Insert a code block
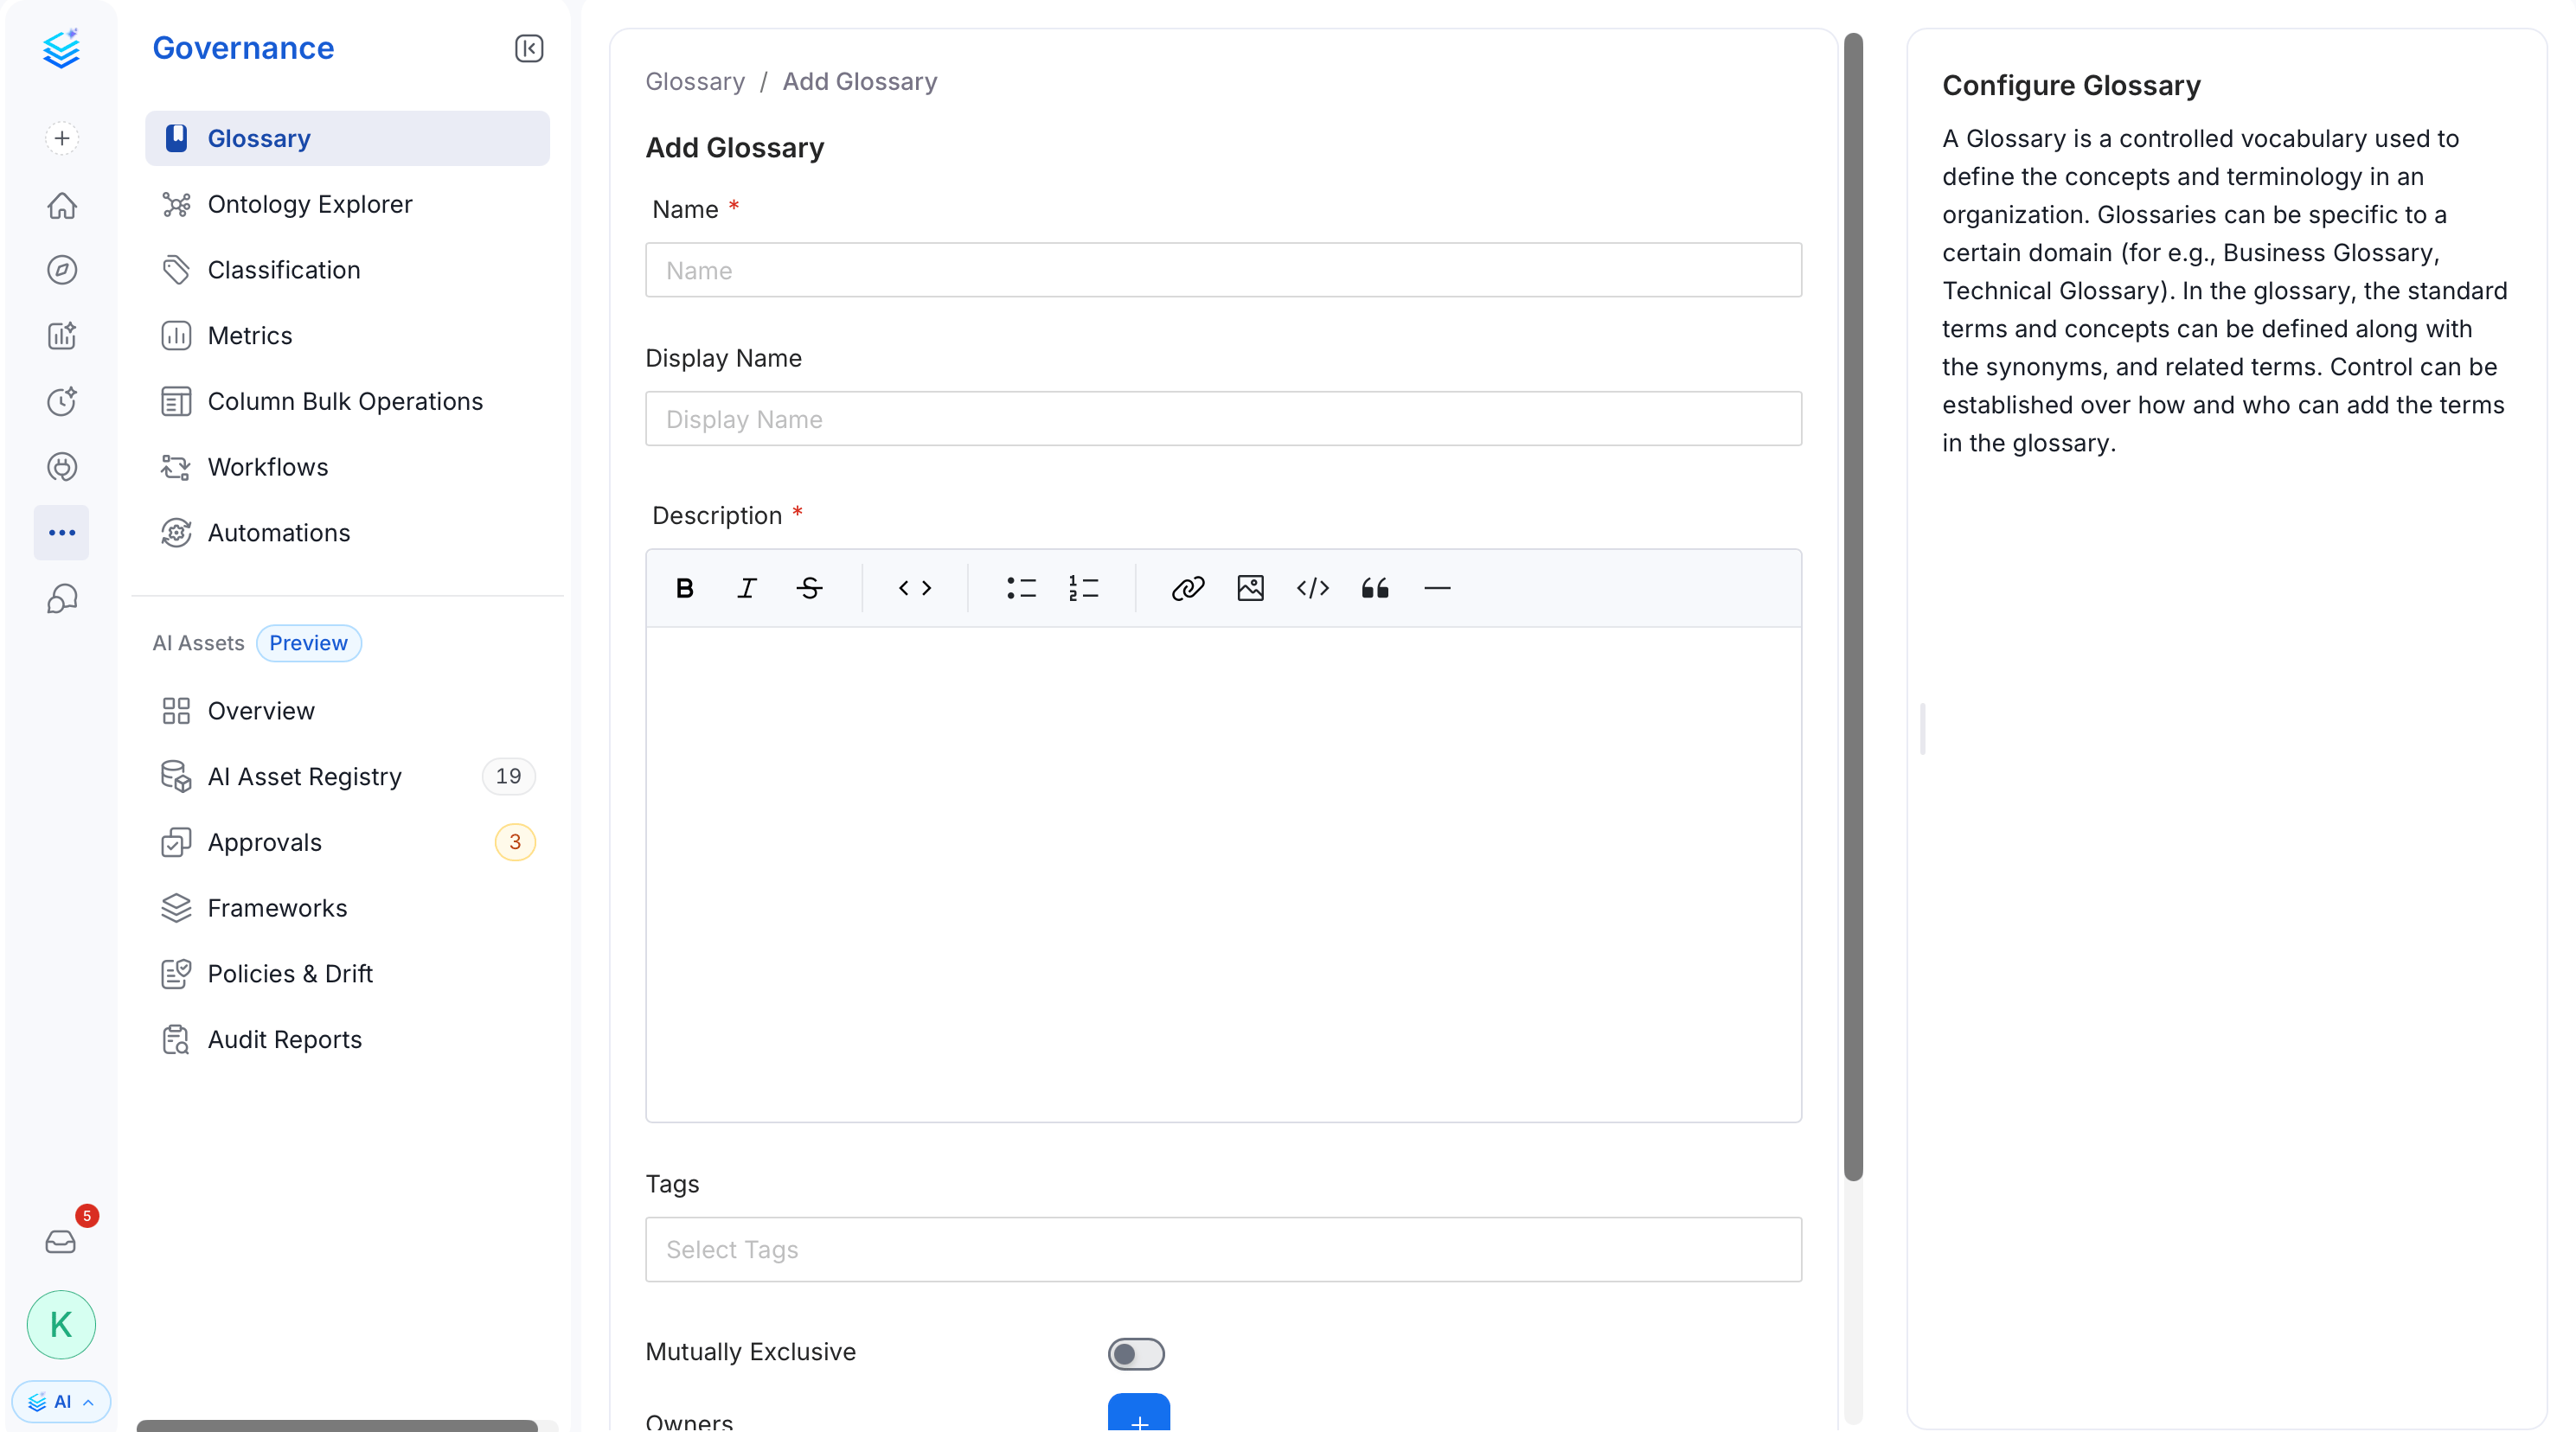This screenshot has height=1432, width=2576. 1313,588
